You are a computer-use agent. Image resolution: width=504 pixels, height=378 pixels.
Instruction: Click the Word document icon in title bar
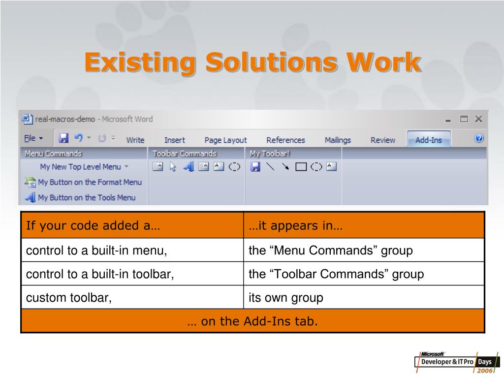click(28, 119)
